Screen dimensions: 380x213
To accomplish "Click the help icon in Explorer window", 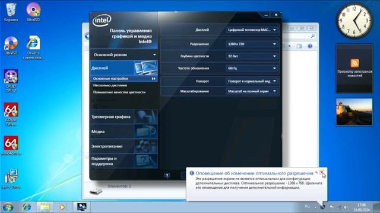I will (310, 46).
